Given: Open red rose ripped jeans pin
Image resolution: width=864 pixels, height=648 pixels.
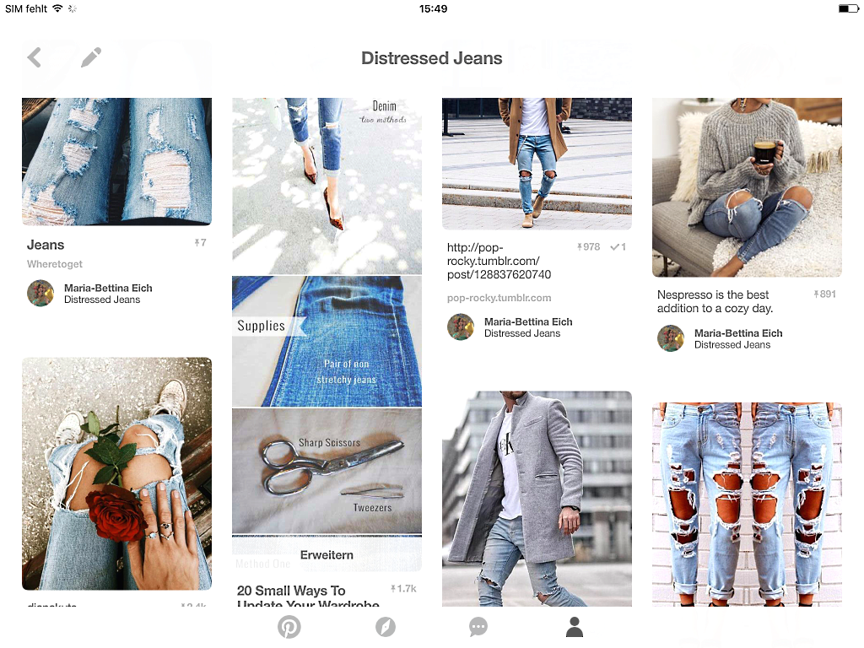Looking at the screenshot, I should (x=116, y=474).
